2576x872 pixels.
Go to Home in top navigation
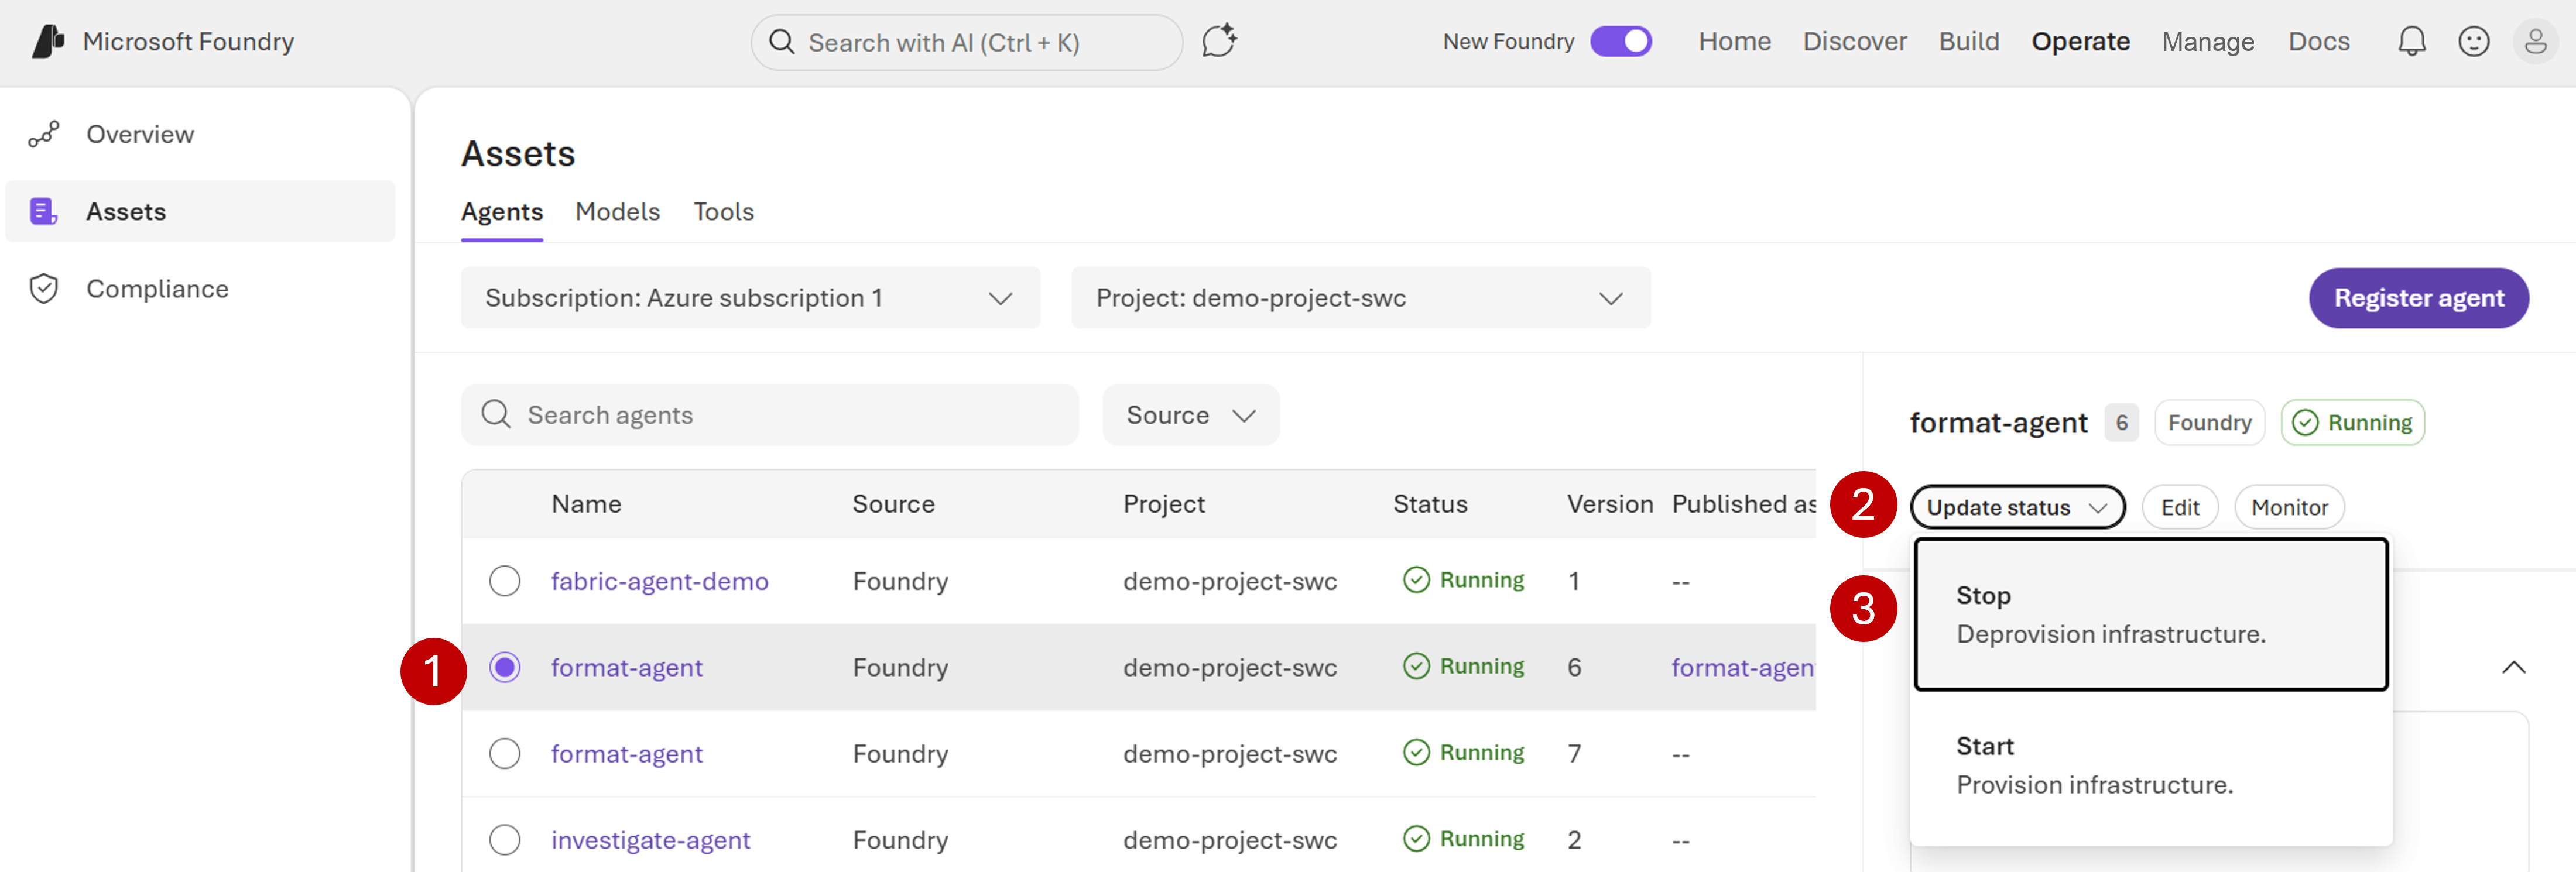[x=1734, y=41]
